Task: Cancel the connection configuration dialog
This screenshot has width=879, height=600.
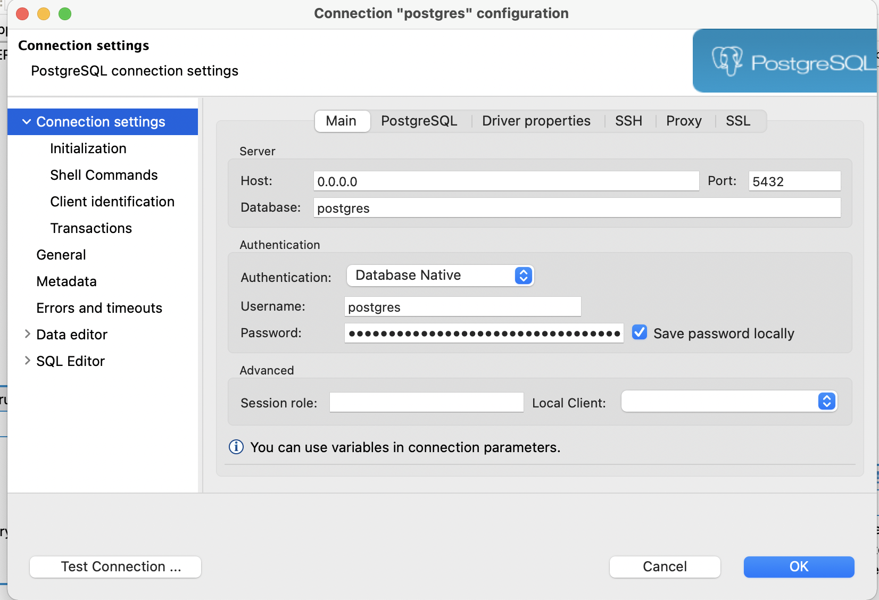Action: point(665,566)
